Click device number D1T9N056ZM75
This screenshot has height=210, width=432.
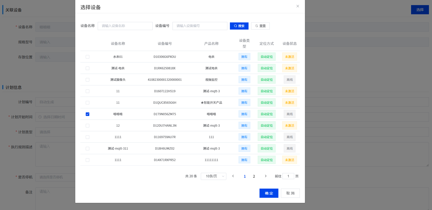coord(165,114)
